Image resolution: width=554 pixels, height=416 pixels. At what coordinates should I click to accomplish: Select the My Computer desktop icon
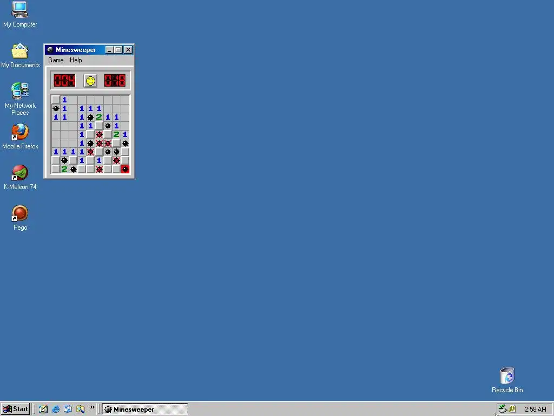tap(20, 15)
